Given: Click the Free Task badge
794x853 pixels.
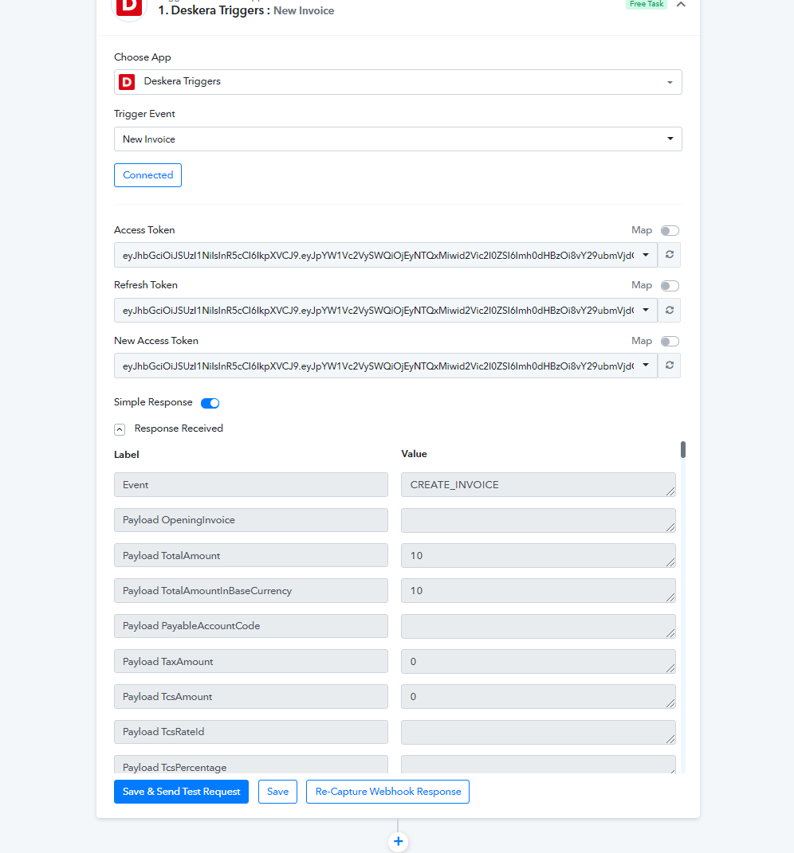Looking at the screenshot, I should tap(647, 4).
